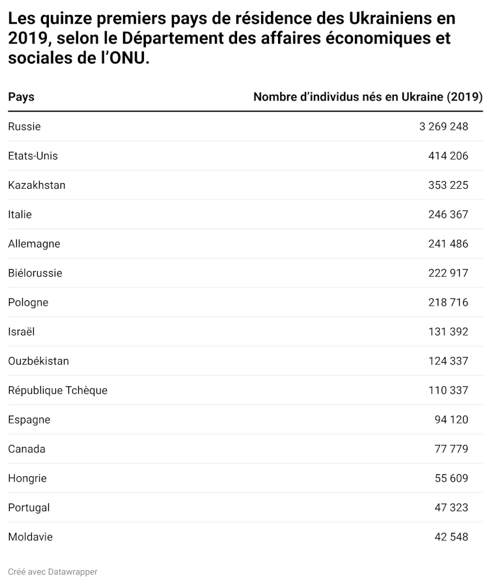Screen dimensions: 491x585
Task: Click the Espagne country name
Action: click(x=29, y=420)
